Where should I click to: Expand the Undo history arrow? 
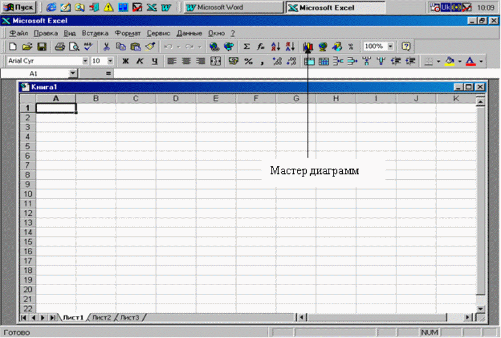pyautogui.click(x=178, y=47)
